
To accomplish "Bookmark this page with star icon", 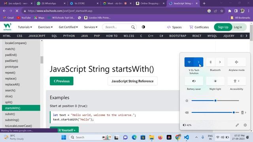I will coord(222,11).
